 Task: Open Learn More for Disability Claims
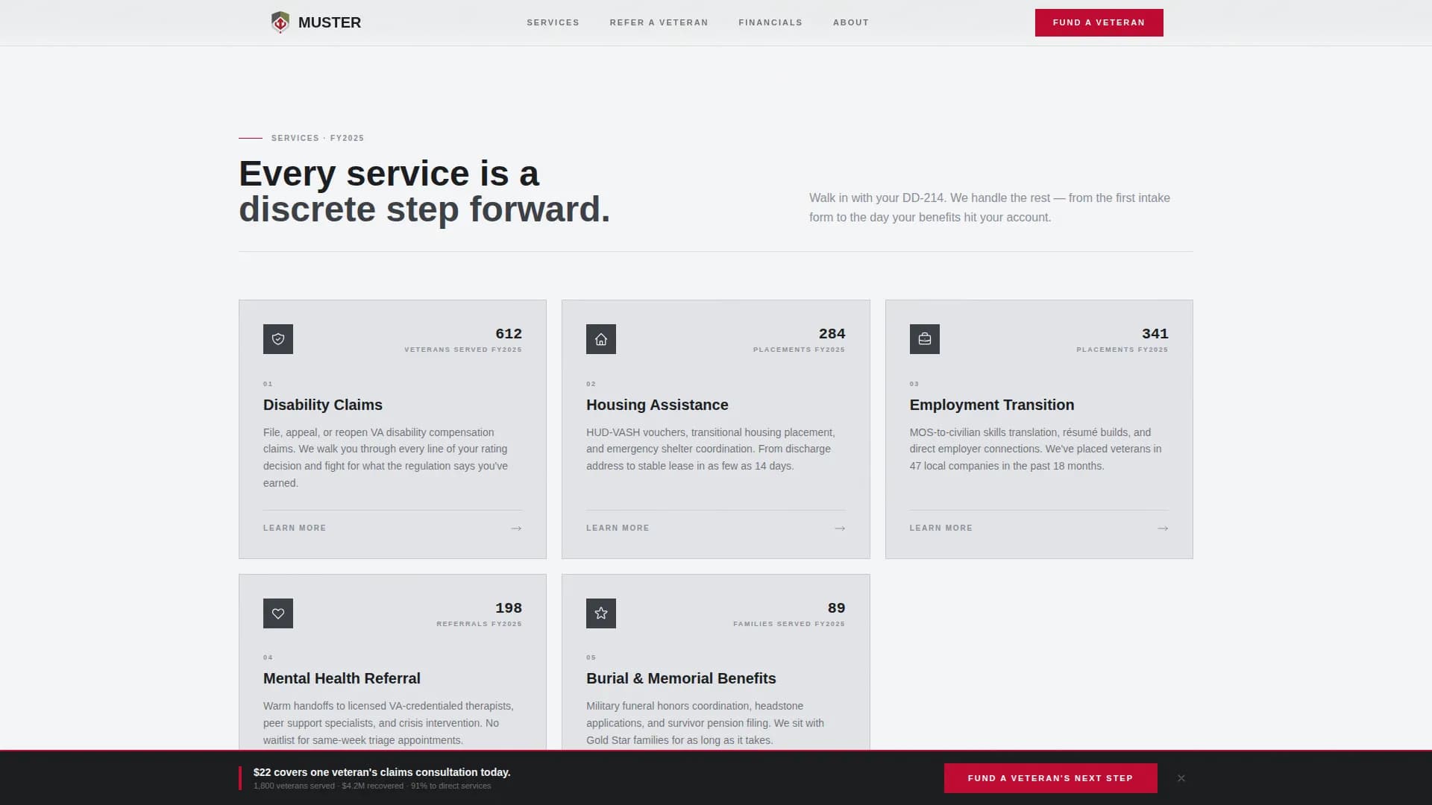click(x=295, y=528)
